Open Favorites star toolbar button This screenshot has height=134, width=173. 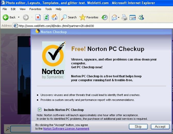tap(89, 17)
